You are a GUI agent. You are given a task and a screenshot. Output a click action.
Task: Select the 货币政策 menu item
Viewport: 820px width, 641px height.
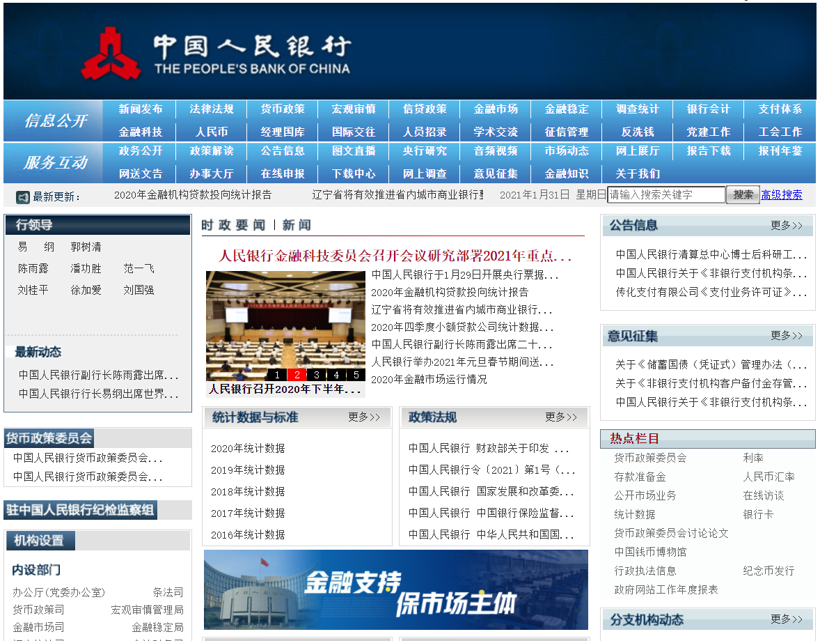click(x=282, y=109)
